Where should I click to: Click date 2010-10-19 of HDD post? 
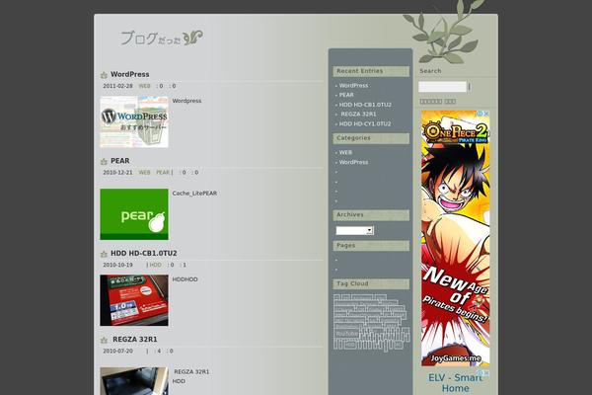(117, 265)
